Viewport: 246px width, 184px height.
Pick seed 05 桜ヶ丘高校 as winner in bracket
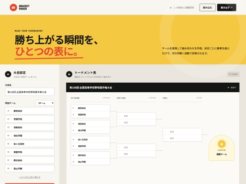click(90, 139)
